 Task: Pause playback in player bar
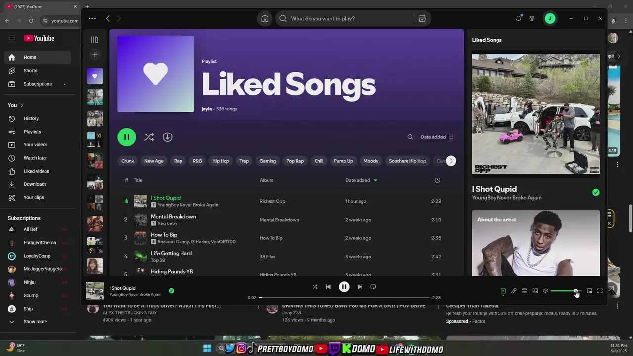344,287
